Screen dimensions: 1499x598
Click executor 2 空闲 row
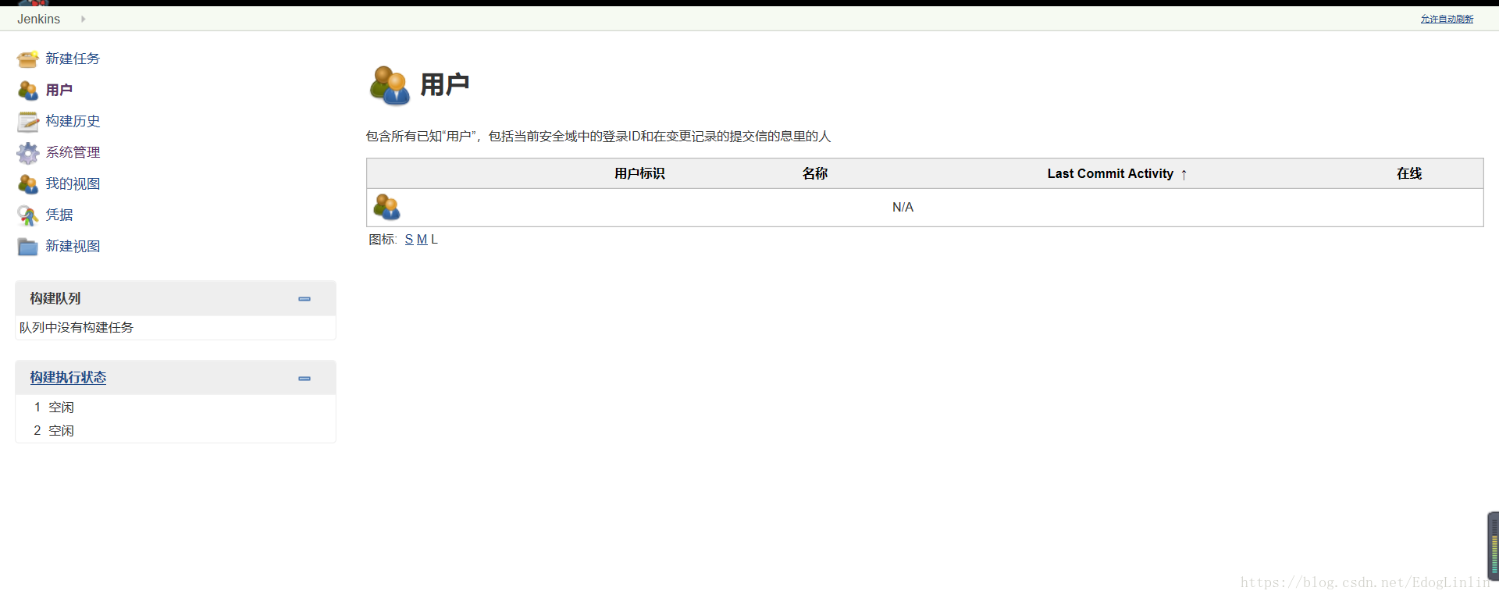(176, 431)
